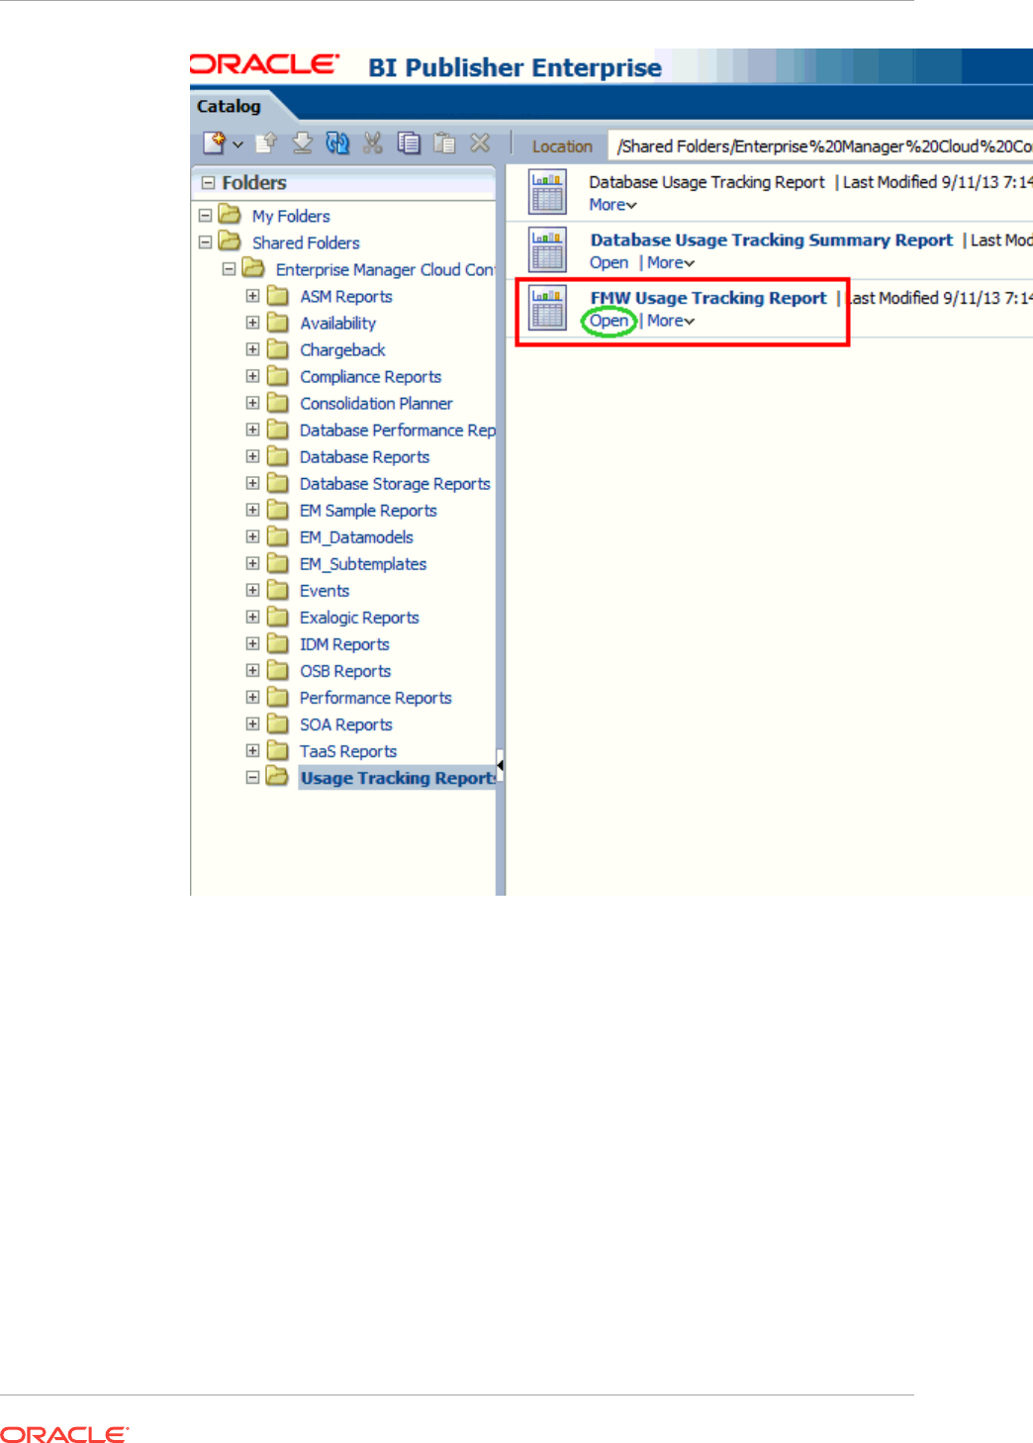Select the IDM Reports folder
1033x1443 pixels.
point(344,643)
